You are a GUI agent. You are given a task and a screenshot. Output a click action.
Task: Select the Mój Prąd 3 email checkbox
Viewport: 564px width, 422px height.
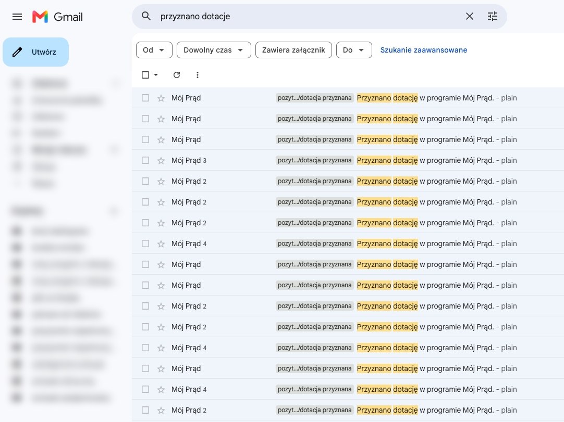[x=145, y=160]
